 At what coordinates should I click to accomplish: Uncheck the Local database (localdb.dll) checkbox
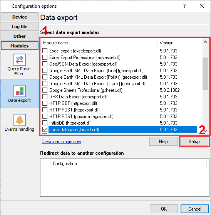[x=45, y=130]
